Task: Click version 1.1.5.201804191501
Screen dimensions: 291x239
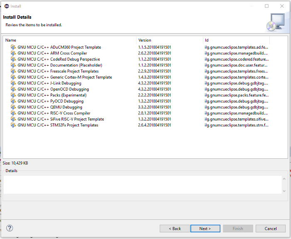Action: (x=154, y=47)
